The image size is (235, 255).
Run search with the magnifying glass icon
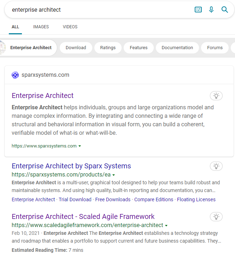click(x=225, y=10)
